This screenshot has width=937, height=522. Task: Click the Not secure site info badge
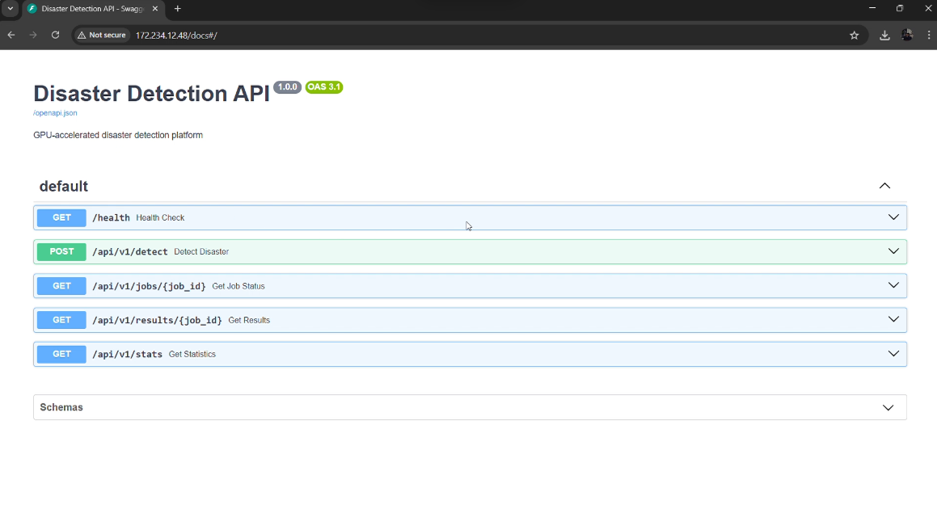point(102,36)
